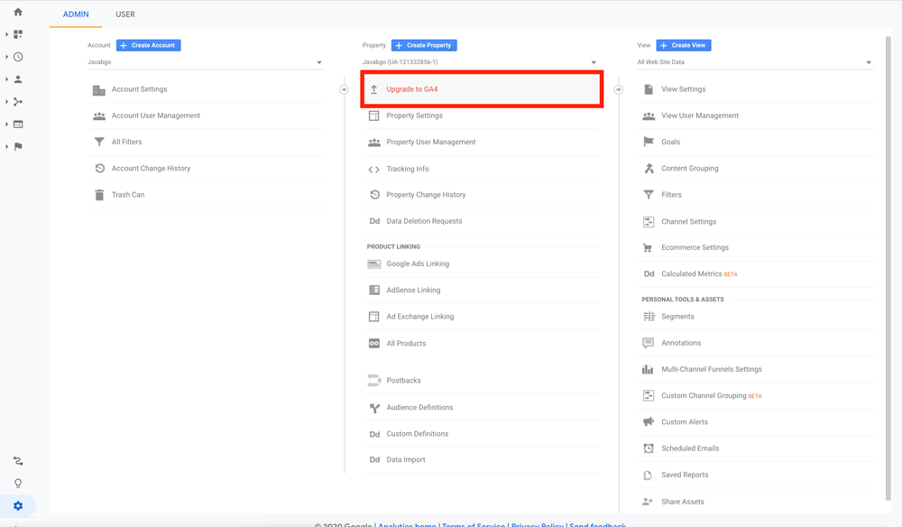Switch to the USER tab
This screenshot has width=902, height=527.
[x=125, y=14]
